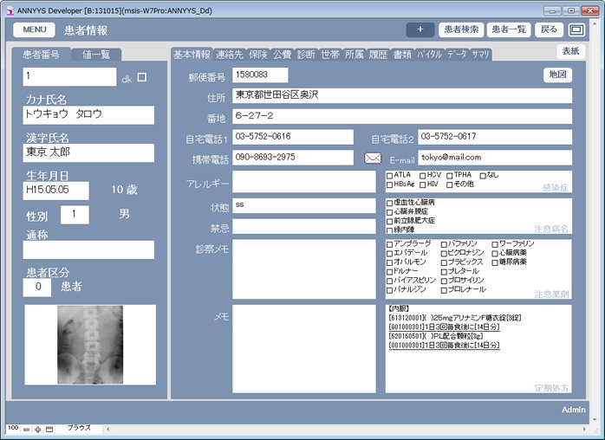Switch to the 値一覧 tab
605x440 pixels.
(96, 55)
